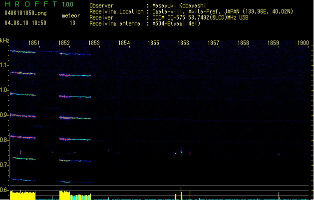The width and height of the screenshot is (314, 200).
Task: Click the receiver value ICOM IC-575 53.7492 MHz USB
Action: (x=201, y=17)
